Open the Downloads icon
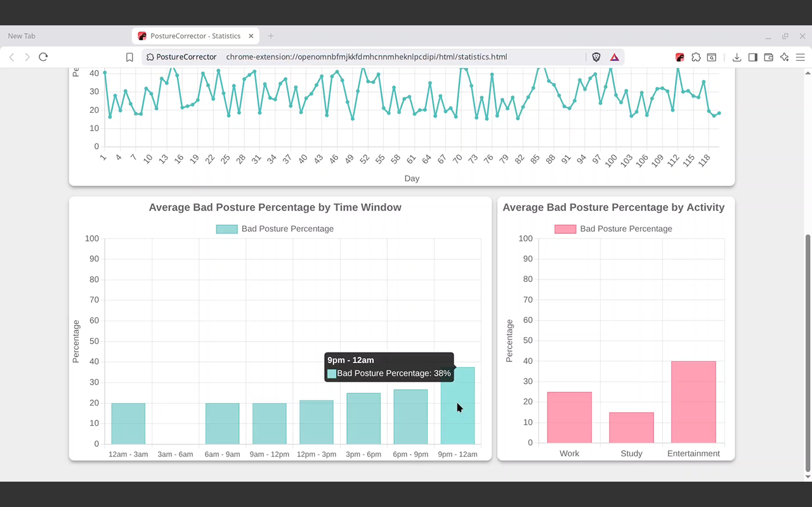Image resolution: width=812 pixels, height=507 pixels. pos(737,57)
